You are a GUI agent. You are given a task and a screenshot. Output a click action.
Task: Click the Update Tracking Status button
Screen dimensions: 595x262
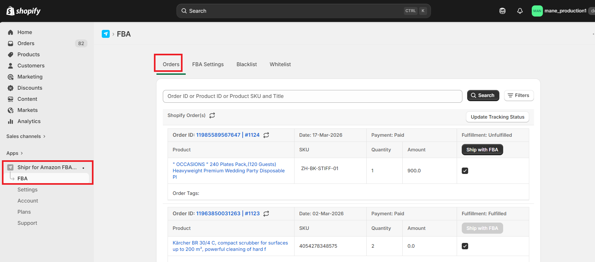click(497, 117)
